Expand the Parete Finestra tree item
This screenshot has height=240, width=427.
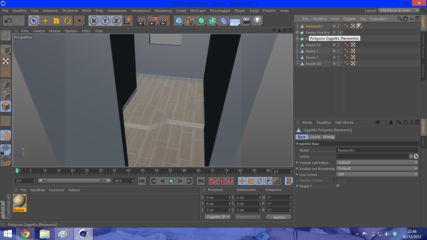(297, 32)
